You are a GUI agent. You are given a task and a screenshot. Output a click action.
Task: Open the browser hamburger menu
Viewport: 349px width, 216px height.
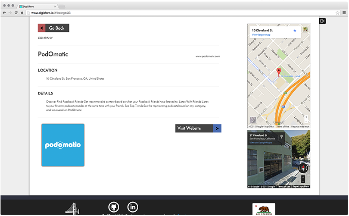tap(344, 13)
